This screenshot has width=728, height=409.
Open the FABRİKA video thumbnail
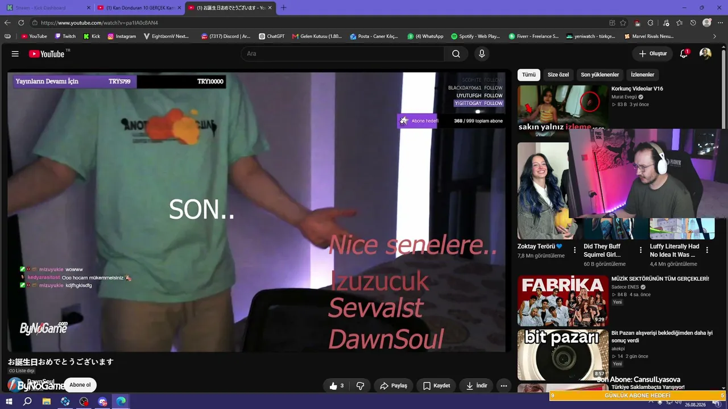(563, 301)
